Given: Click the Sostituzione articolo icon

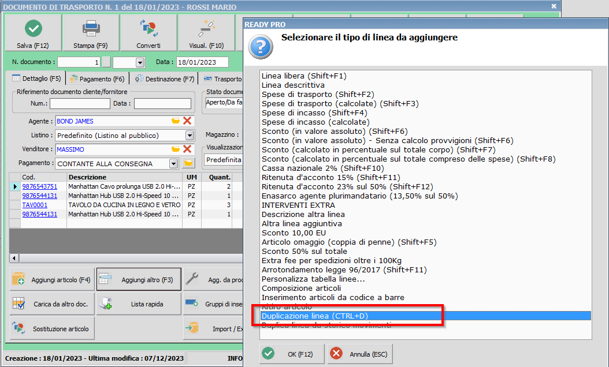Looking at the screenshot, I should point(18,328).
